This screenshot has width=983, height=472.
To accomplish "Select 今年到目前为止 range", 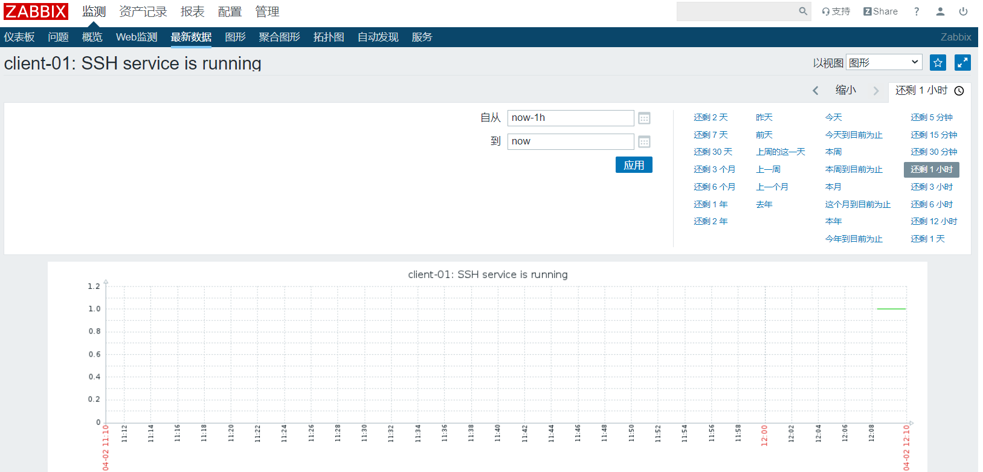I will 854,239.
